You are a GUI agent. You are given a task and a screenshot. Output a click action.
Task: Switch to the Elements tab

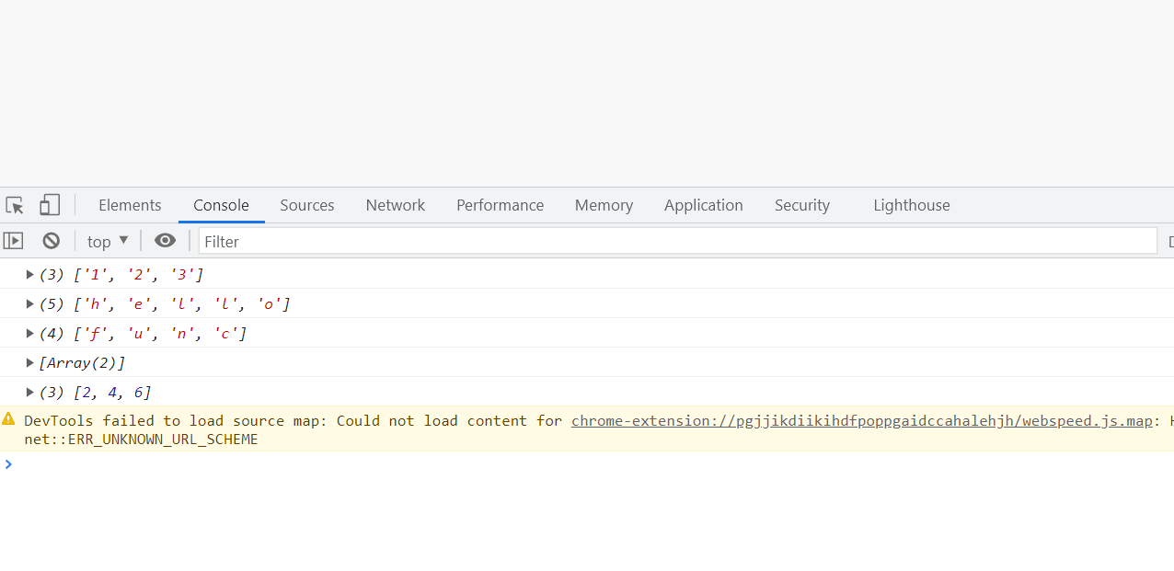(130, 205)
